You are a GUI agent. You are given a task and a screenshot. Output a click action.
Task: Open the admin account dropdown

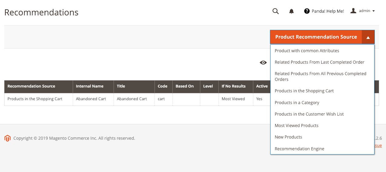(x=367, y=11)
